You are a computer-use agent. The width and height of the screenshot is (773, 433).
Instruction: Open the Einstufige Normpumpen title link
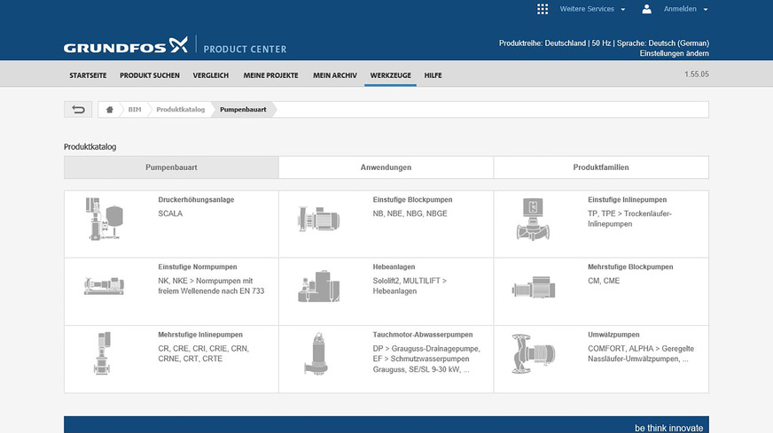(198, 267)
